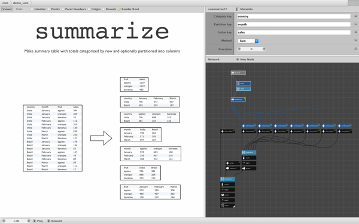Image resolution: width=359 pixels, height=224 pixels.
Task: Select the stack node under lower combine
Action: (227, 184)
